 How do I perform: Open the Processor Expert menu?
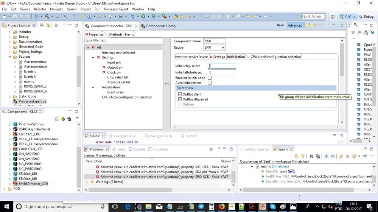tap(116, 9)
